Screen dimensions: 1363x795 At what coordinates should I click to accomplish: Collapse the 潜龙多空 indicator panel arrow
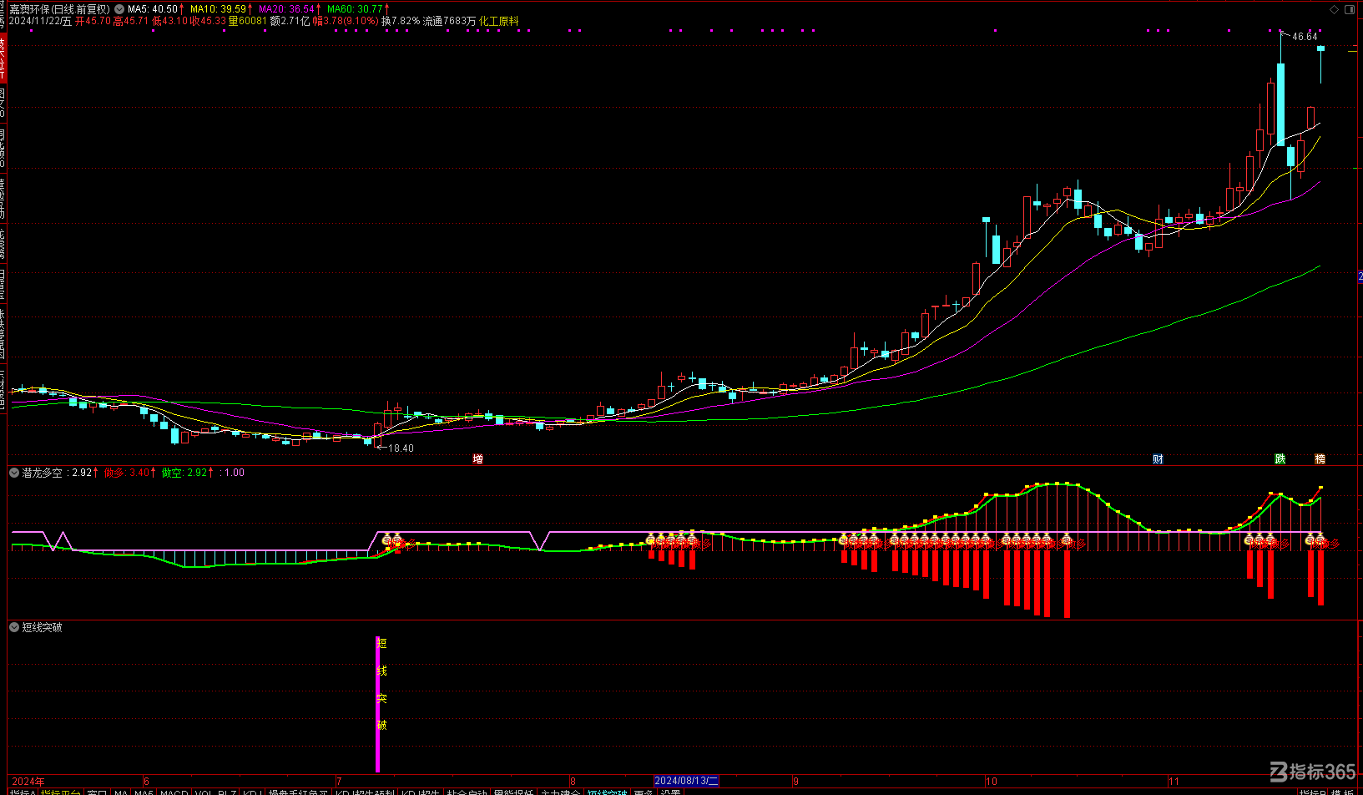(14, 473)
